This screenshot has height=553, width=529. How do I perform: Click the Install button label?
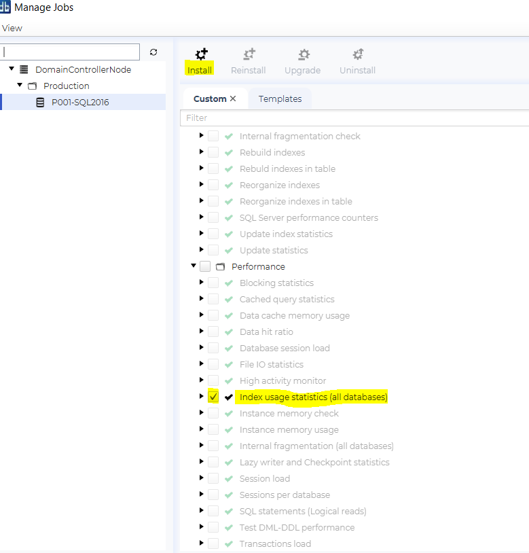[200, 70]
